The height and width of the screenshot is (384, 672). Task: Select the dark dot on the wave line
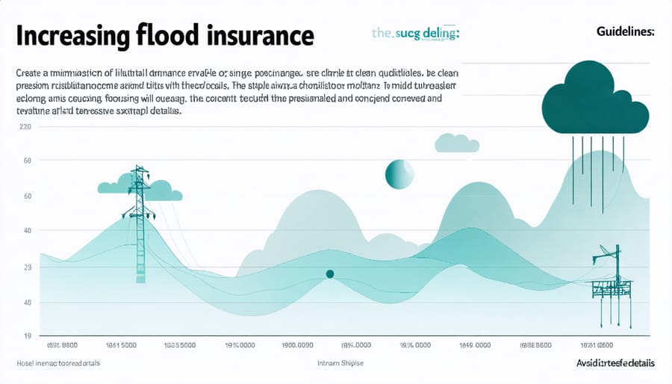click(x=329, y=274)
